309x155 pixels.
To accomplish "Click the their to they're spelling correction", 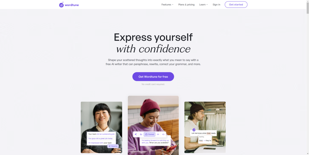I will (205, 141).
